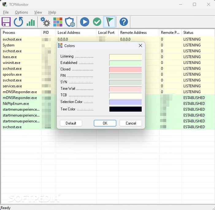The height and width of the screenshot is (210, 215).
Task: Click the green checkmark icon
Action: click(x=97, y=22)
